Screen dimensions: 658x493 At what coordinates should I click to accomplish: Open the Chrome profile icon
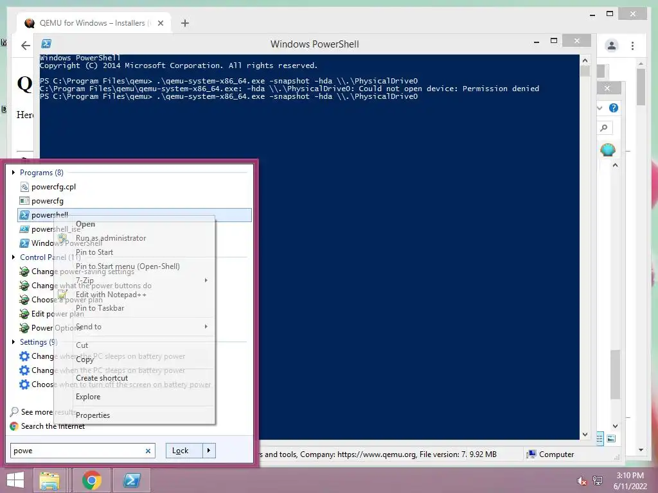(612, 46)
